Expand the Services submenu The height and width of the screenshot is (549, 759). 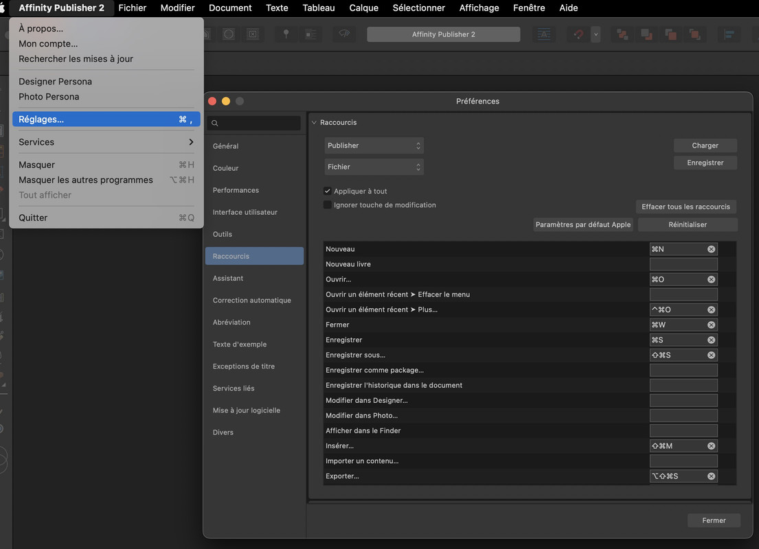pyautogui.click(x=106, y=142)
